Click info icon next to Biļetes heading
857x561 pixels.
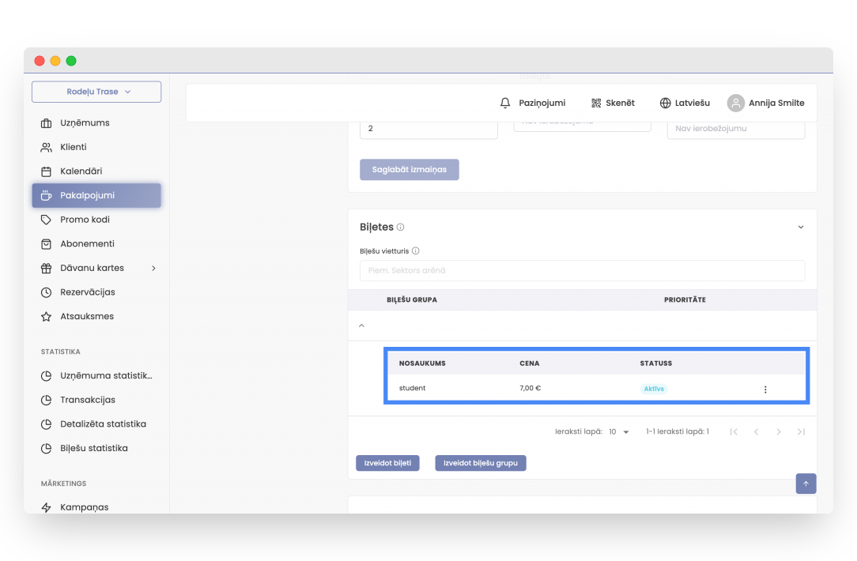tap(401, 228)
